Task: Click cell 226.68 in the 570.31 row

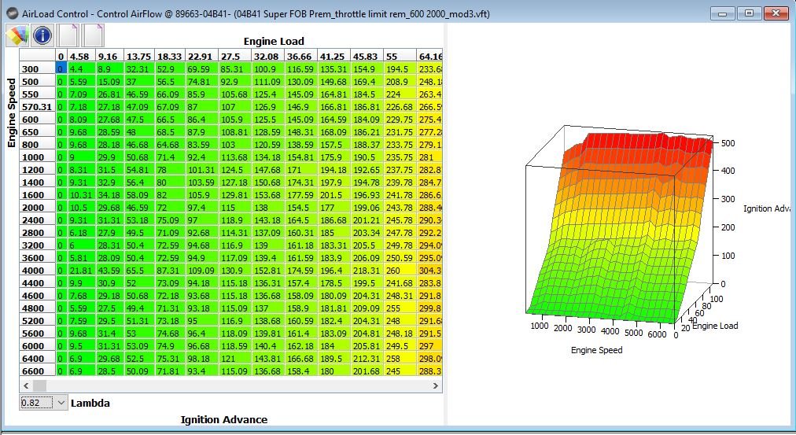Action: 400,107
